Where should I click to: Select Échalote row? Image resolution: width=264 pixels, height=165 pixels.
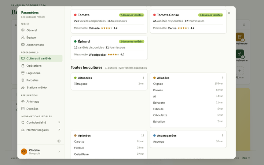click(x=188, y=103)
